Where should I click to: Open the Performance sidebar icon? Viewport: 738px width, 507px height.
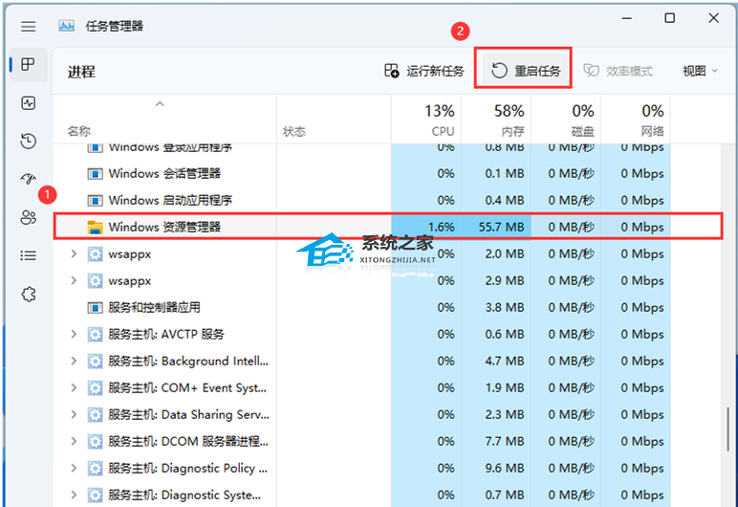pyautogui.click(x=29, y=102)
